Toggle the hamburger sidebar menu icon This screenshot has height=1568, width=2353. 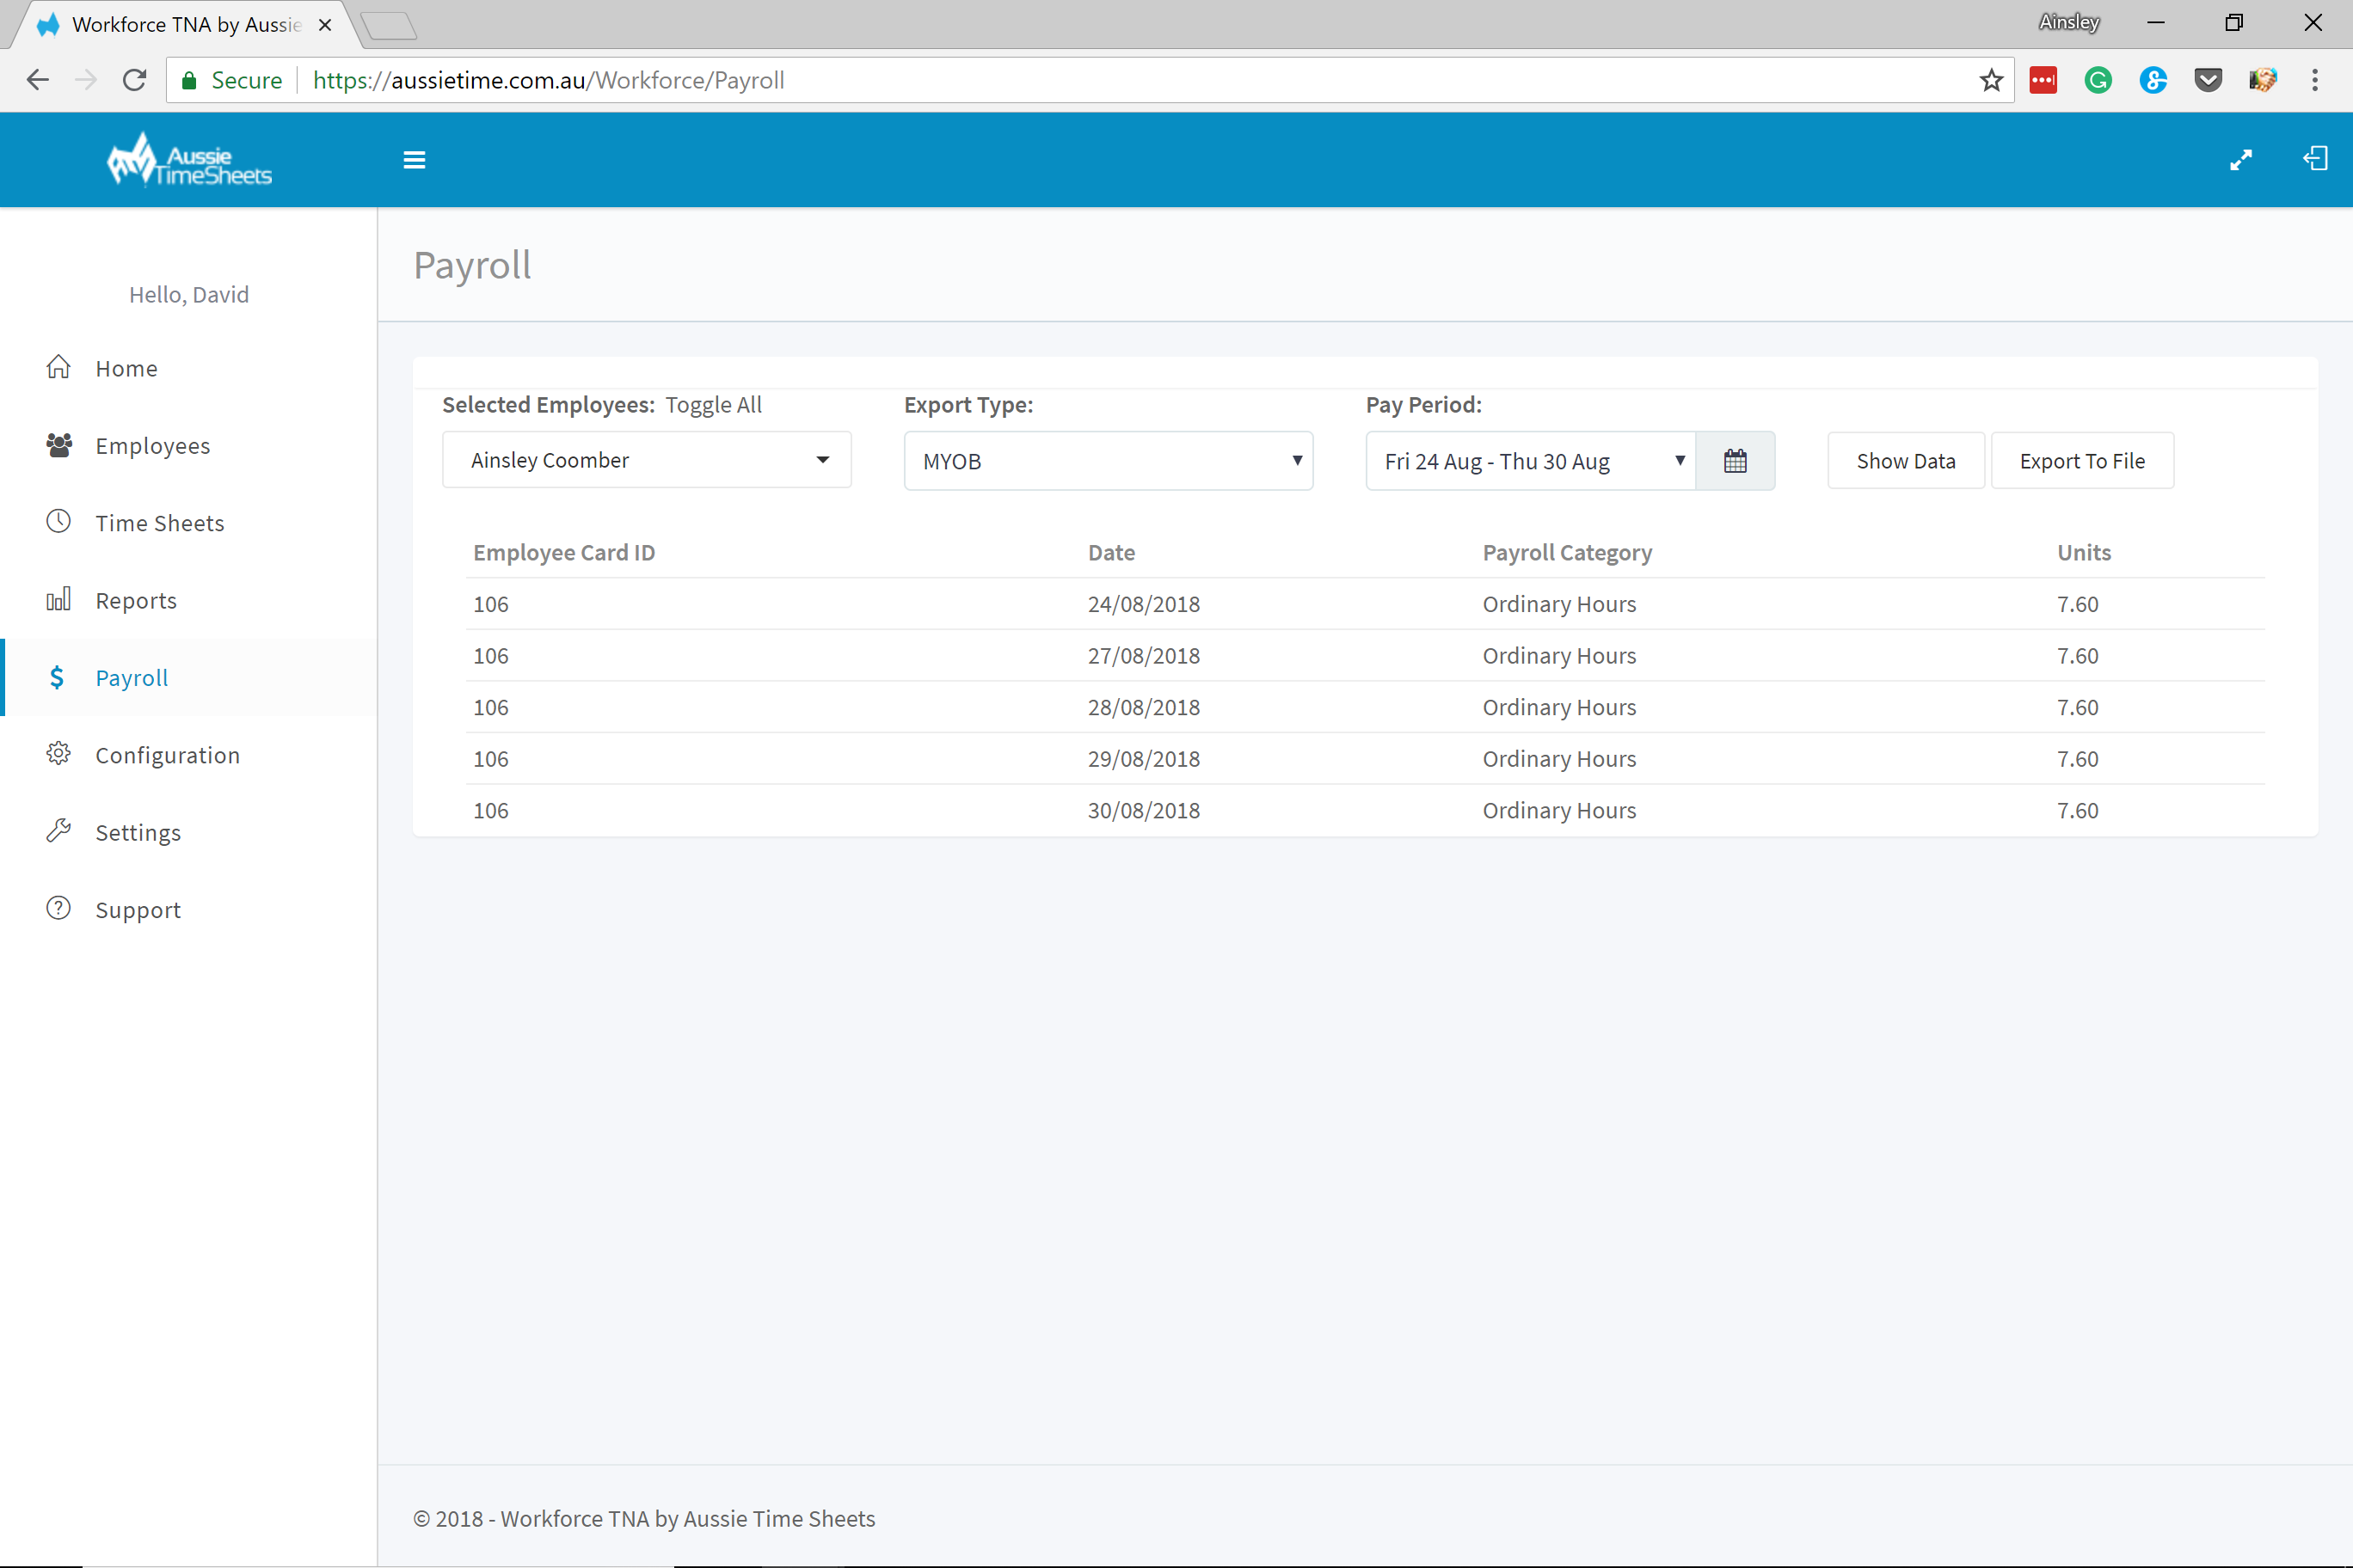[x=415, y=160]
